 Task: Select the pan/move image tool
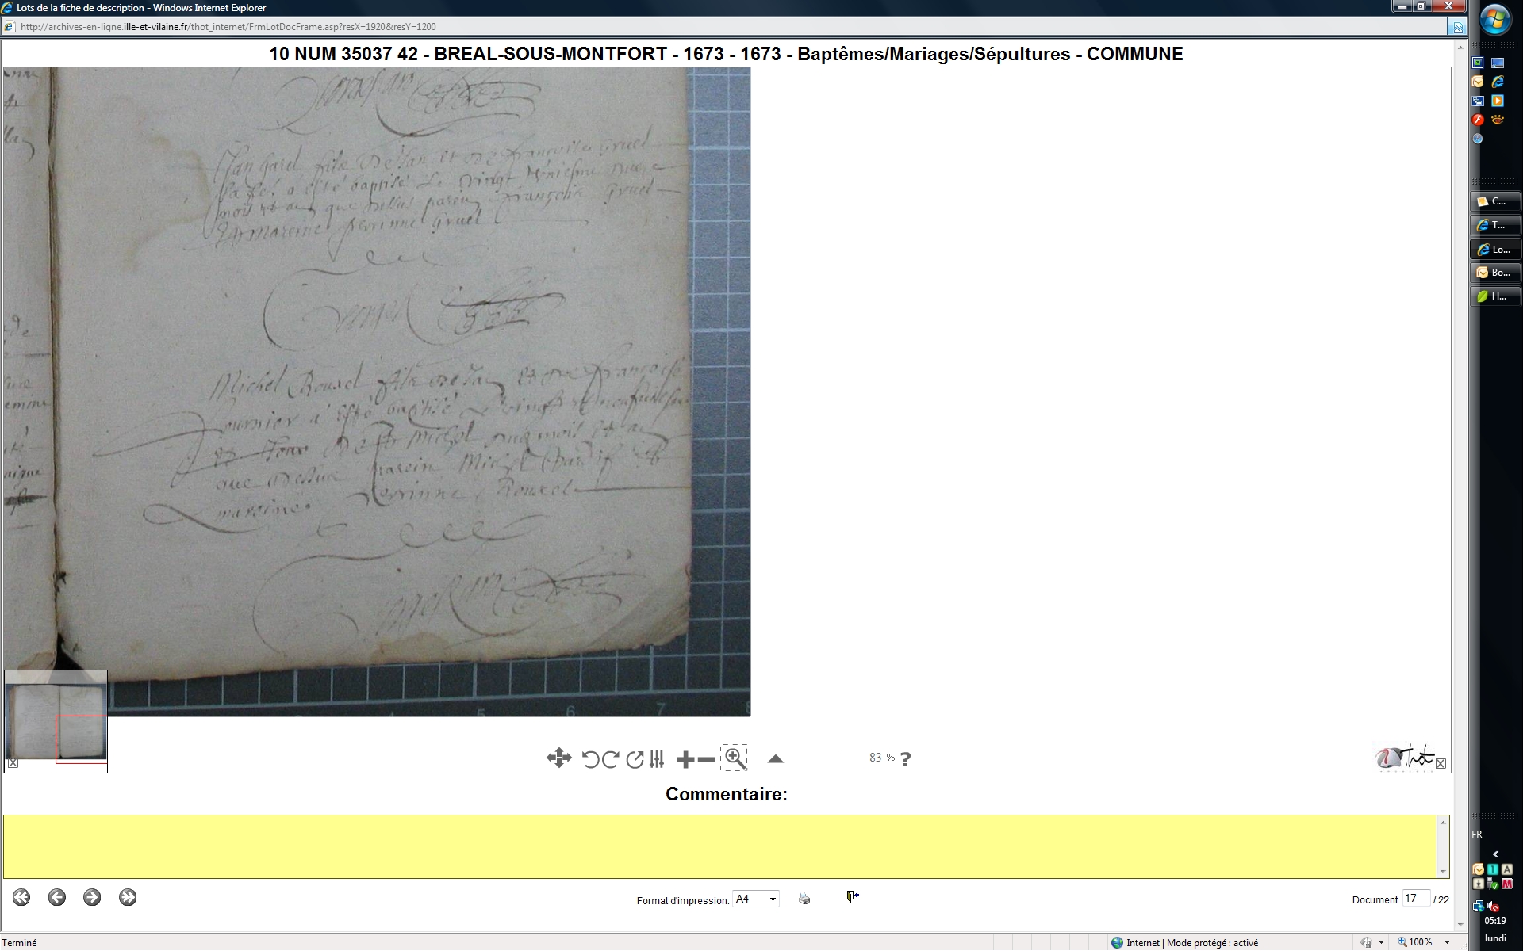[558, 758]
